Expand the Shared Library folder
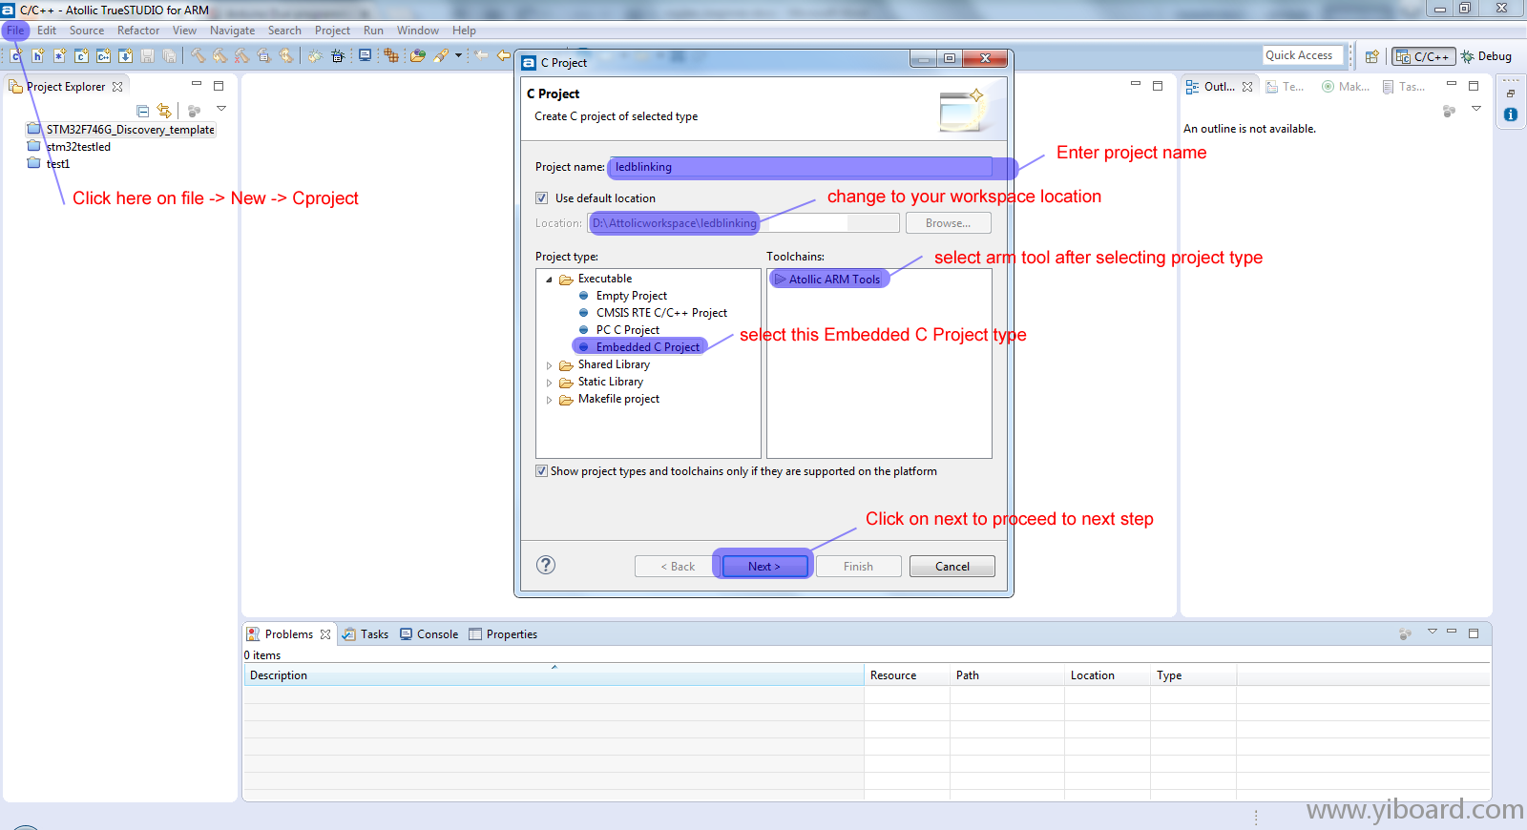1527x830 pixels. point(549,365)
